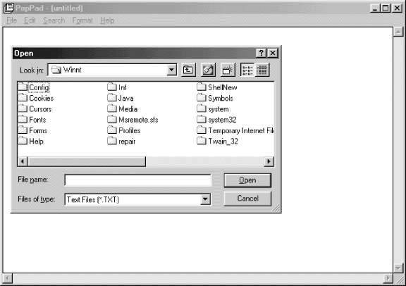Switch to Details view icon
Image resolution: width=406 pixels, height=286 pixels.
(x=262, y=70)
